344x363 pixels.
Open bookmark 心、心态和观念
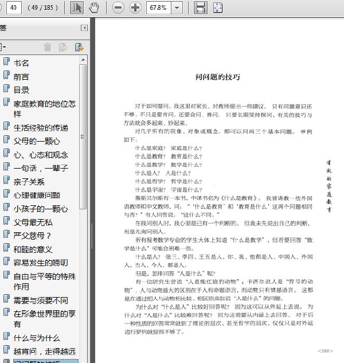(41, 155)
